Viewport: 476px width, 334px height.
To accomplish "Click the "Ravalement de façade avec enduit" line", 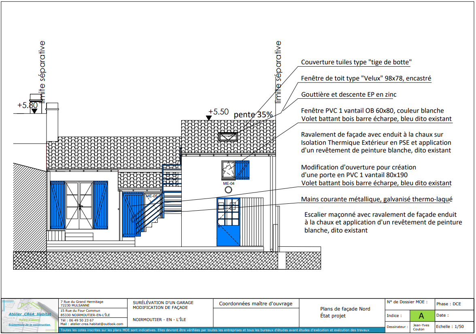I will (x=372, y=134).
